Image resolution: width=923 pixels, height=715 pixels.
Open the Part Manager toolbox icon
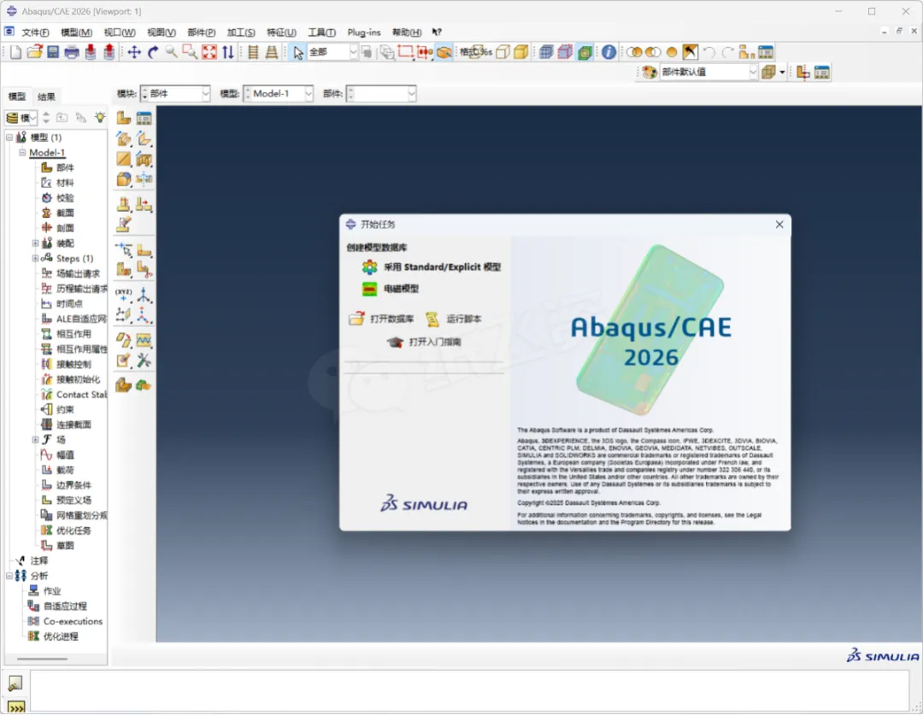[144, 118]
